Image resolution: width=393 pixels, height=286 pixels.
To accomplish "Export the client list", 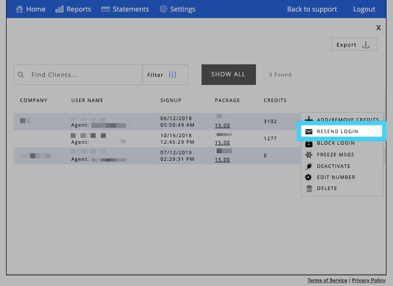I will [354, 45].
